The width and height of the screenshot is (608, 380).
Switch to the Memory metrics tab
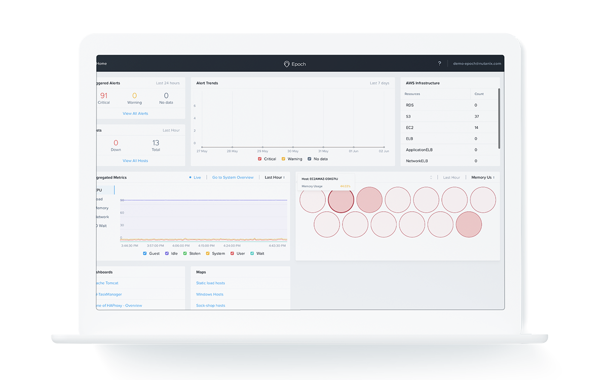coord(102,208)
